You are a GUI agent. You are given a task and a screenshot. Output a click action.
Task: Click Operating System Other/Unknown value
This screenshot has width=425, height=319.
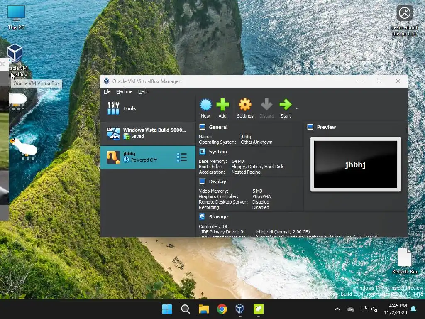256,142
